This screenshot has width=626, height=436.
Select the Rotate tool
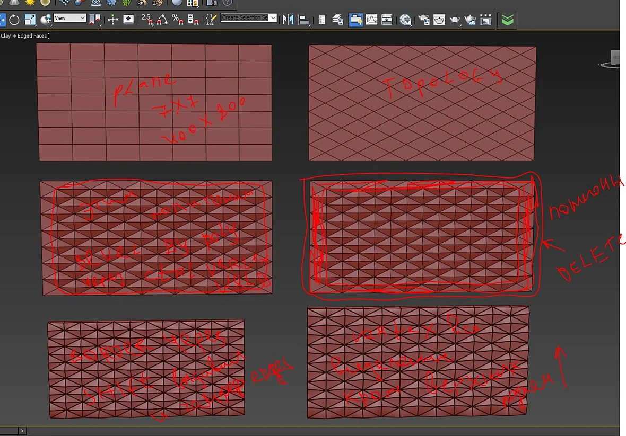coord(14,20)
